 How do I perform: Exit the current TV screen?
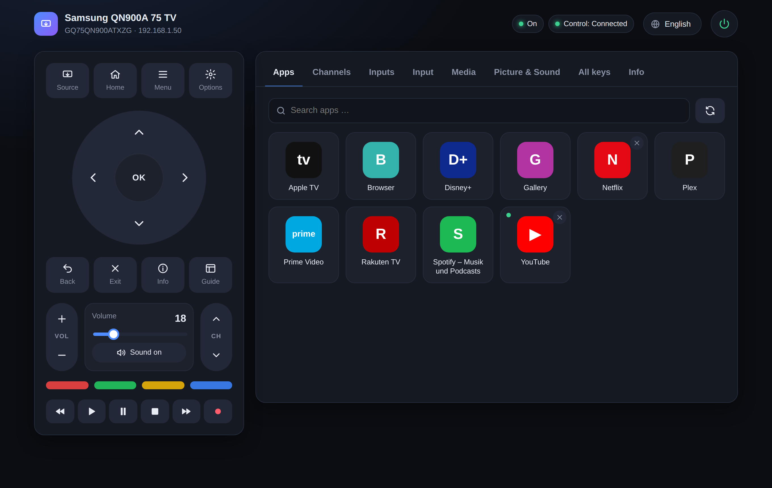115,275
